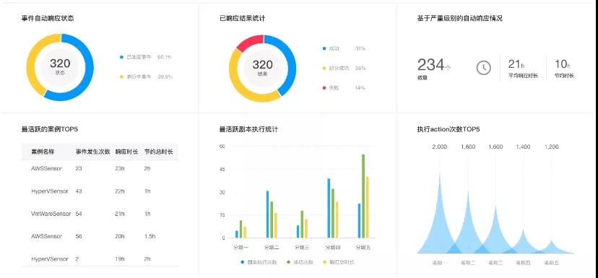
Task: Select the VmWareSensor table row
Action: 100,214
